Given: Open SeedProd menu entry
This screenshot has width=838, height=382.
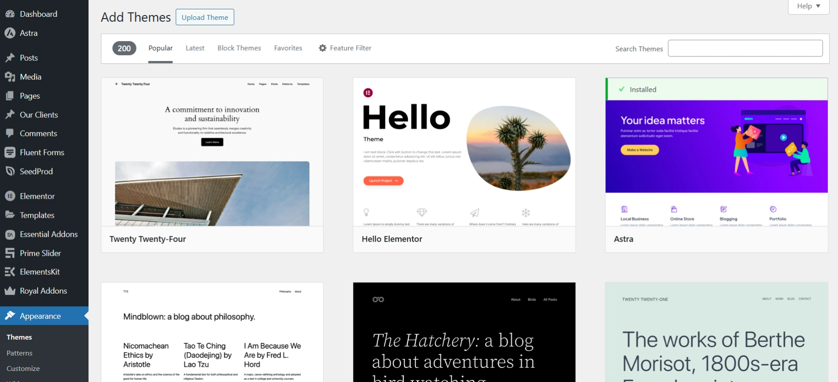Looking at the screenshot, I should point(36,171).
